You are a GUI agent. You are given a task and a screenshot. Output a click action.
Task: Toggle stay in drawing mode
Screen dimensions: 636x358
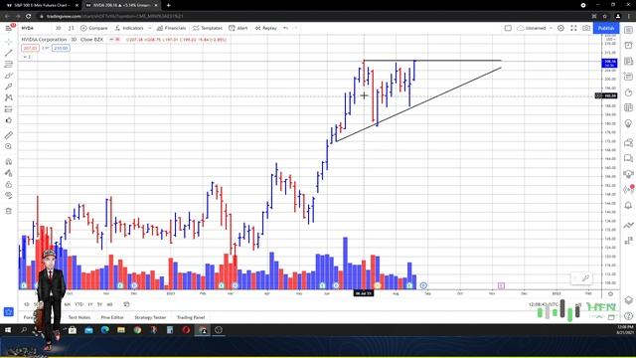9,173
